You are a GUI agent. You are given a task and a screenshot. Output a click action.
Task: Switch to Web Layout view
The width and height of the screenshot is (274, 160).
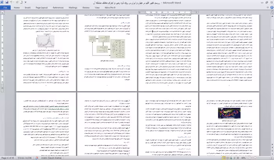tap(231, 158)
